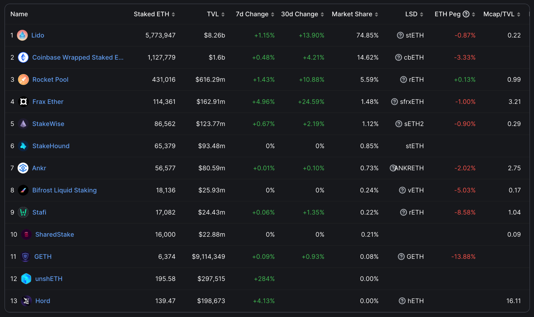534x317 pixels.
Task: Sort table by LSD column
Action: (422, 14)
